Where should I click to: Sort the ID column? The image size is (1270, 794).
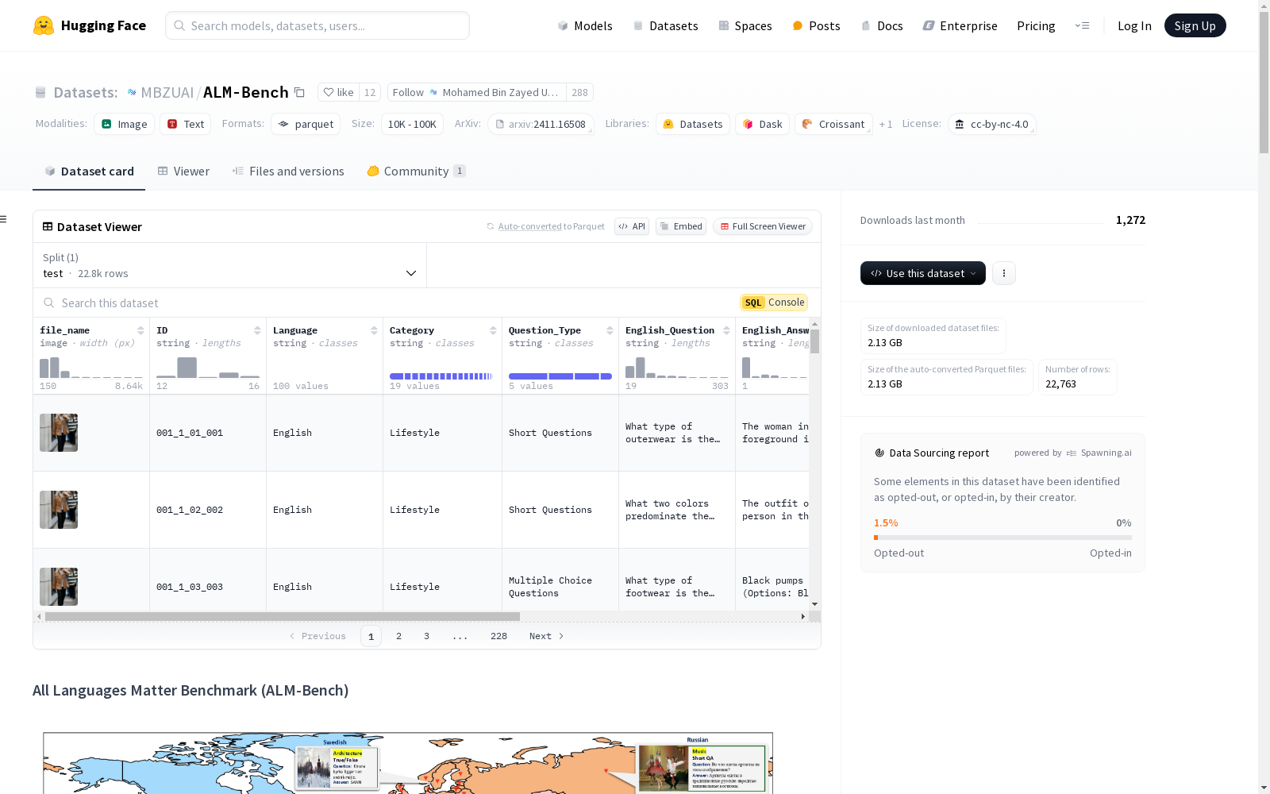[x=257, y=330]
